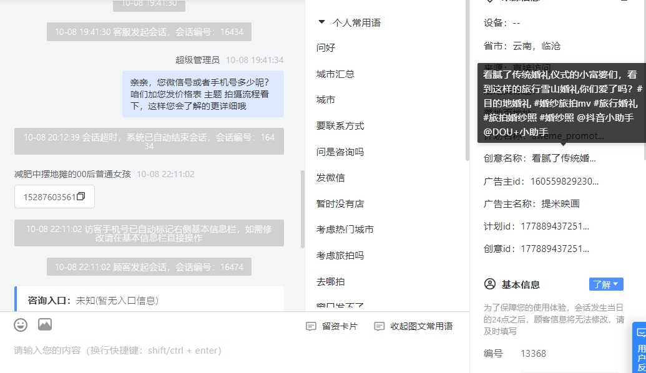Click the 创意名称 truncated value
Image resolution: width=646 pixels, height=373 pixels.
[564, 158]
